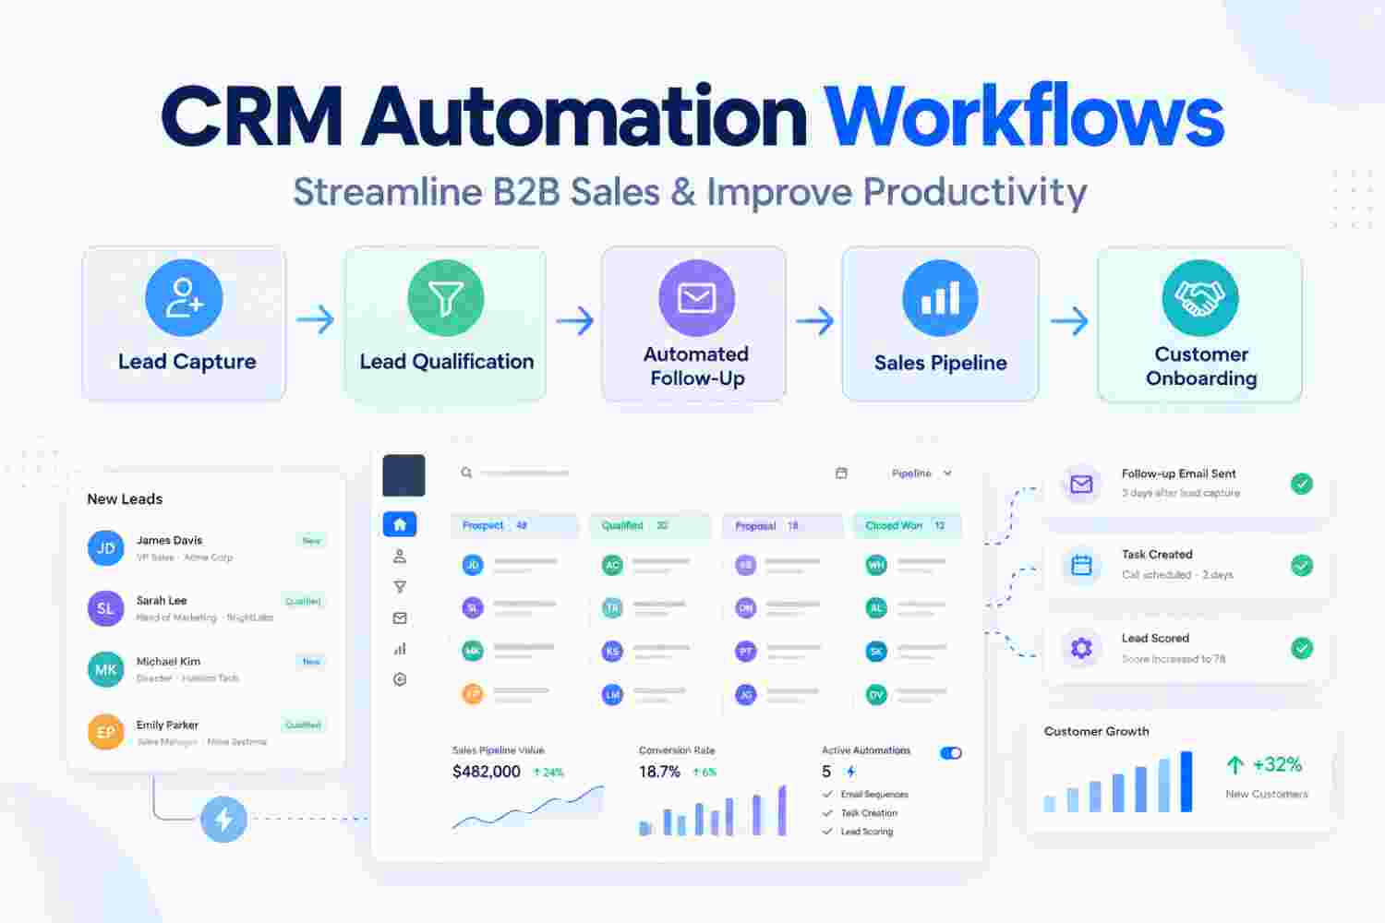
Task: Toggle the Active Automations switch
Action: coord(951,753)
